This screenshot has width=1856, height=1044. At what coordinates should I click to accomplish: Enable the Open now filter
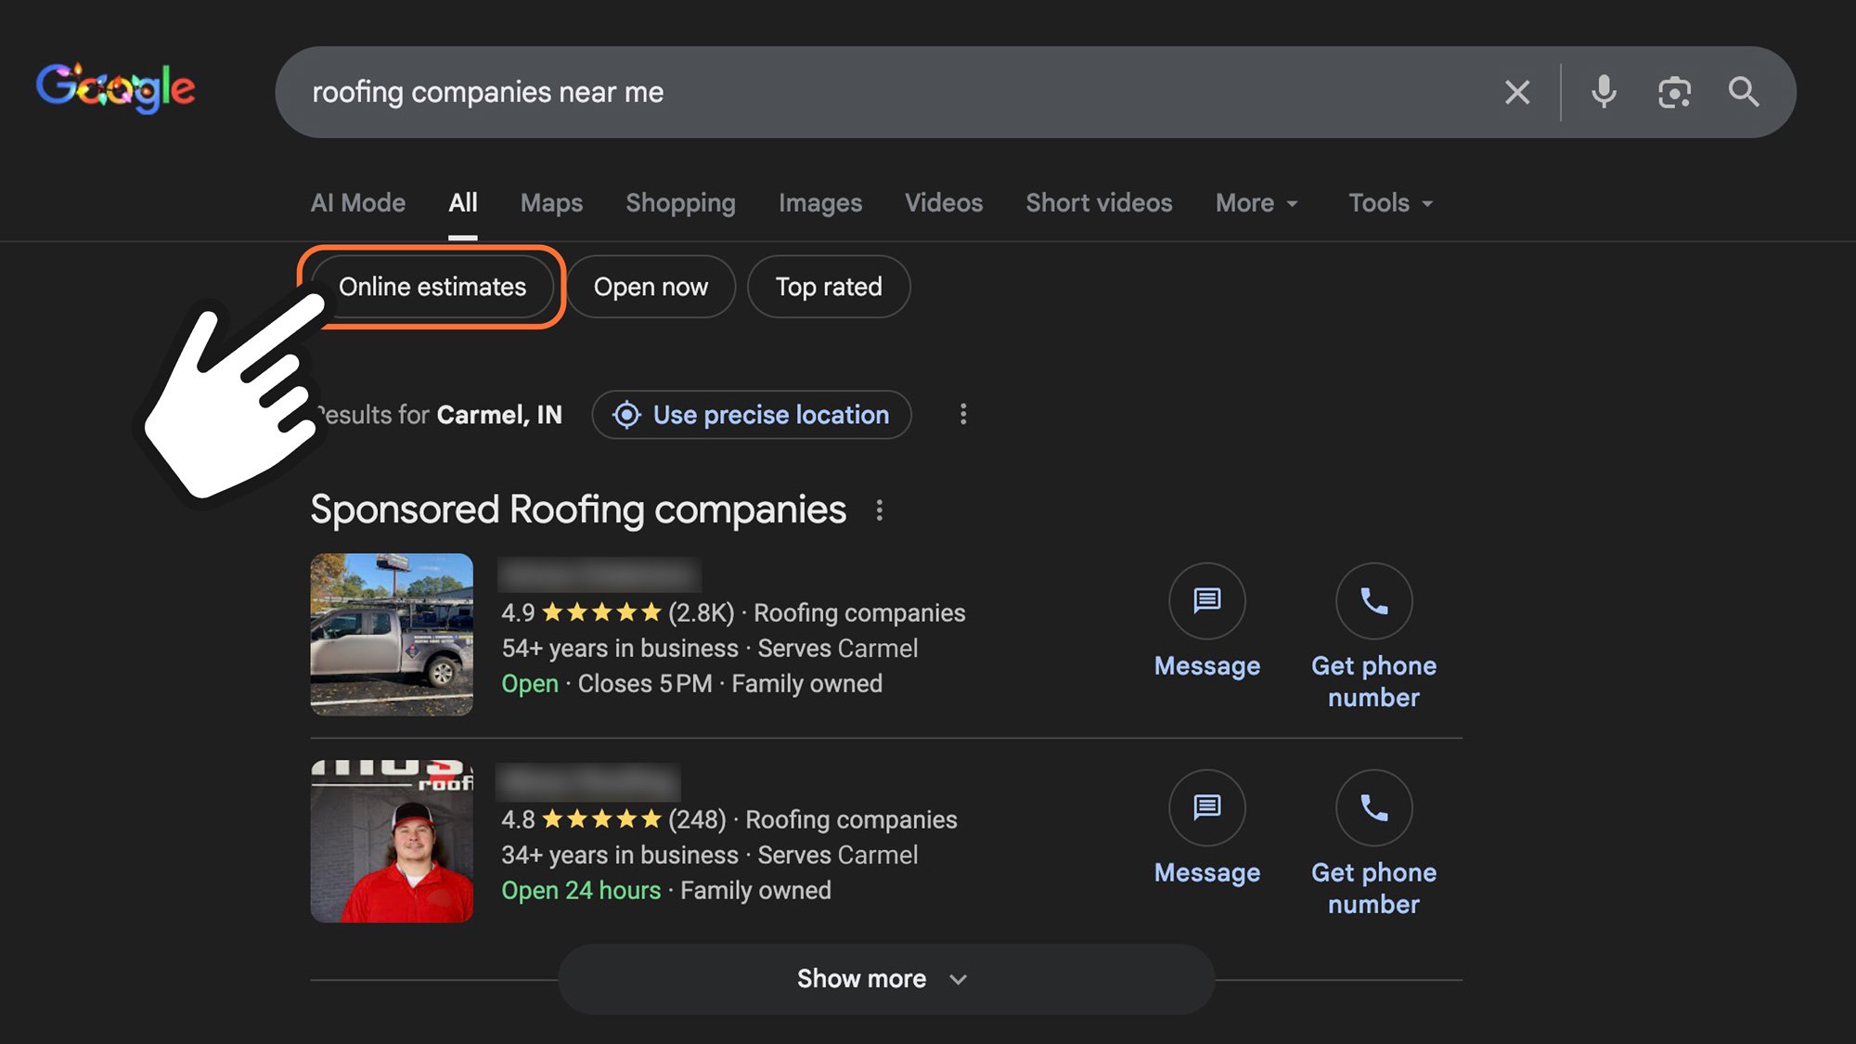tap(651, 287)
